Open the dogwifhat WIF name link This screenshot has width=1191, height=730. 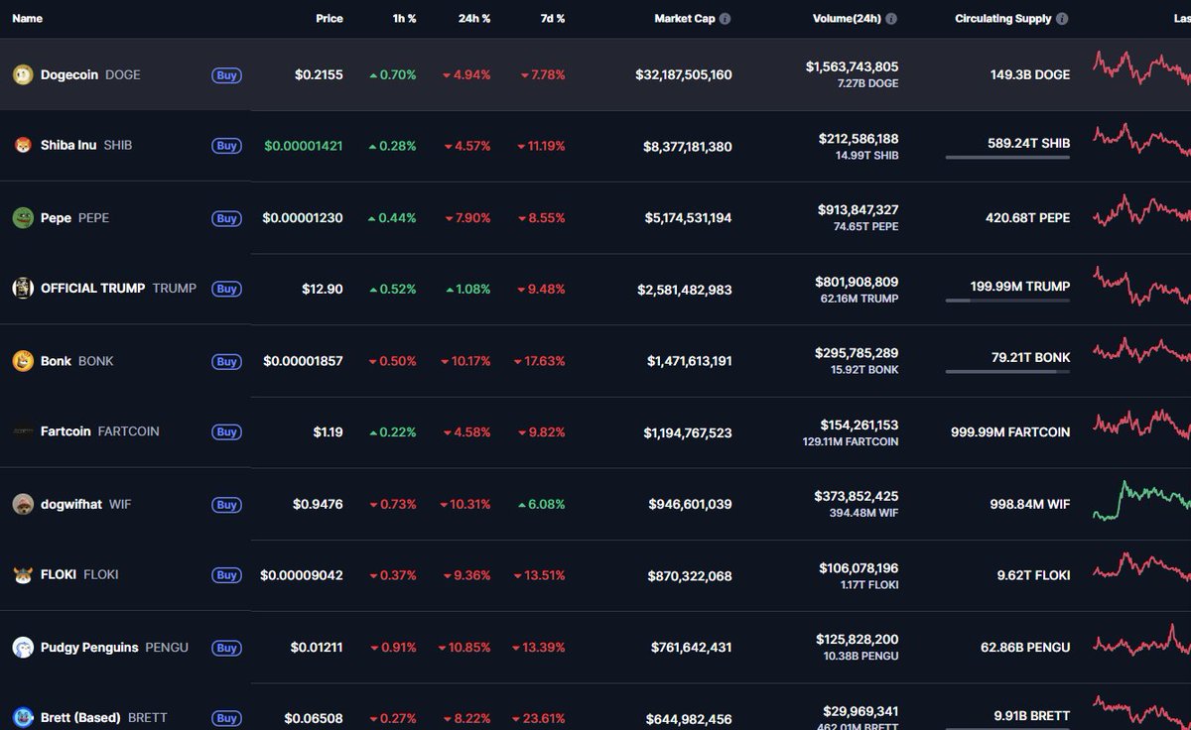click(x=85, y=505)
